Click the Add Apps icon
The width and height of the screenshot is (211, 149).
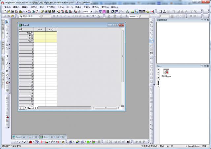click(x=166, y=72)
